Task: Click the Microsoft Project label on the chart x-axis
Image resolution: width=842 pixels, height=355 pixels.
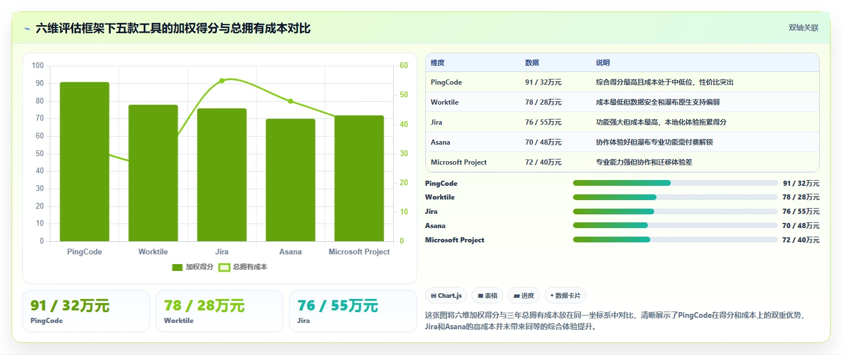Action: click(359, 252)
